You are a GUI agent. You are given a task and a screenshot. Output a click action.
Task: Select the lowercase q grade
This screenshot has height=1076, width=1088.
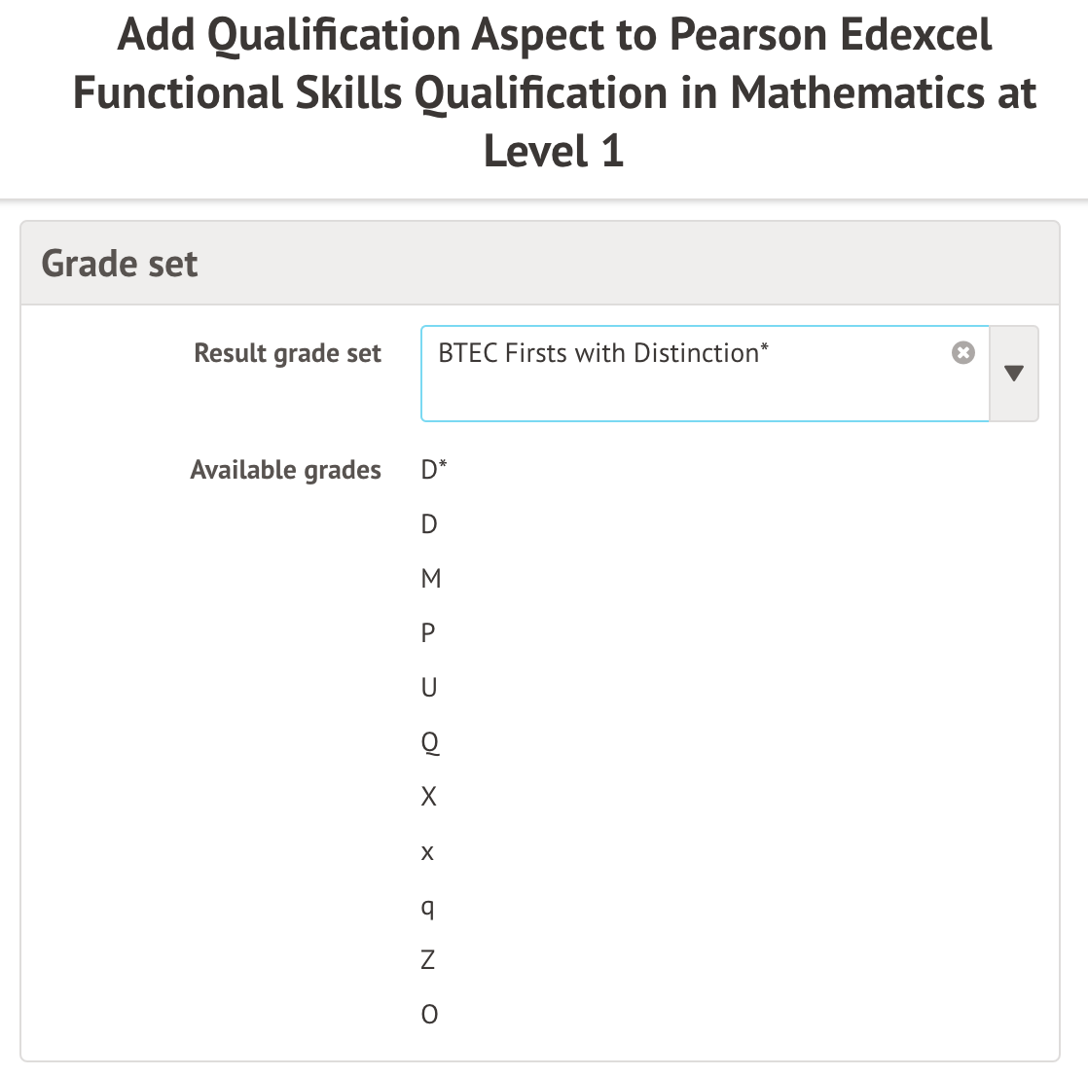428,908
